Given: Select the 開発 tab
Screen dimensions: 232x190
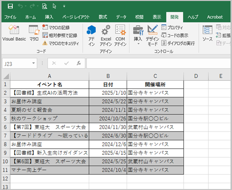Looking at the screenshot, I should (x=174, y=17).
